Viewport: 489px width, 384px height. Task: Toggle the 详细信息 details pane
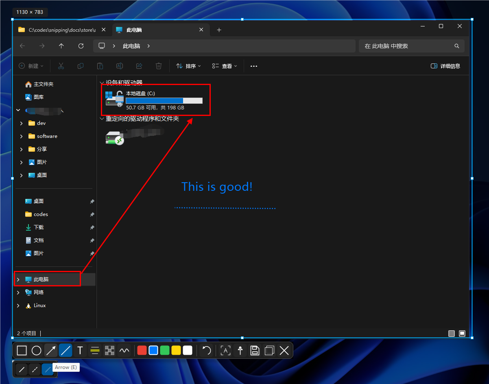tap(445, 66)
